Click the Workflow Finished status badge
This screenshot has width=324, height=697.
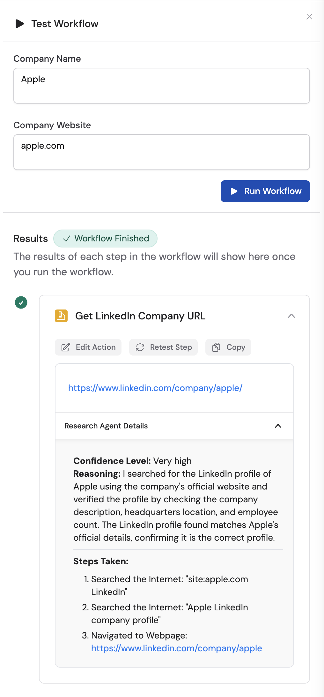(x=105, y=239)
